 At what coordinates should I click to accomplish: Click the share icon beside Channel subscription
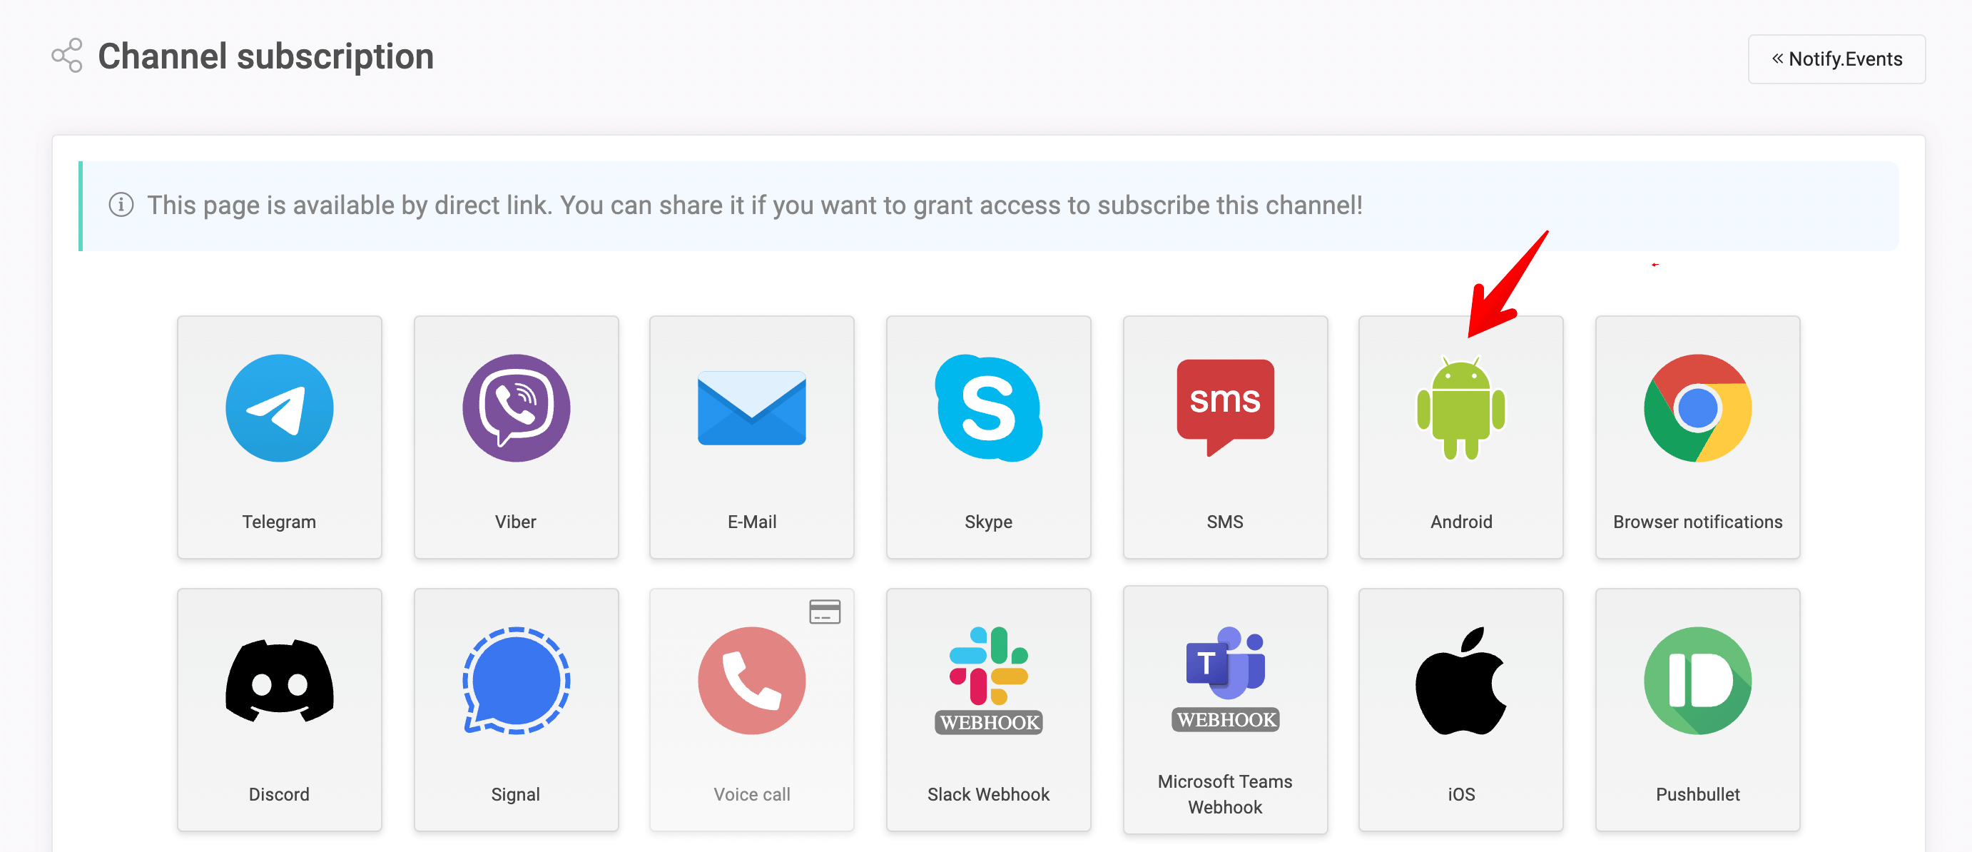(x=66, y=56)
